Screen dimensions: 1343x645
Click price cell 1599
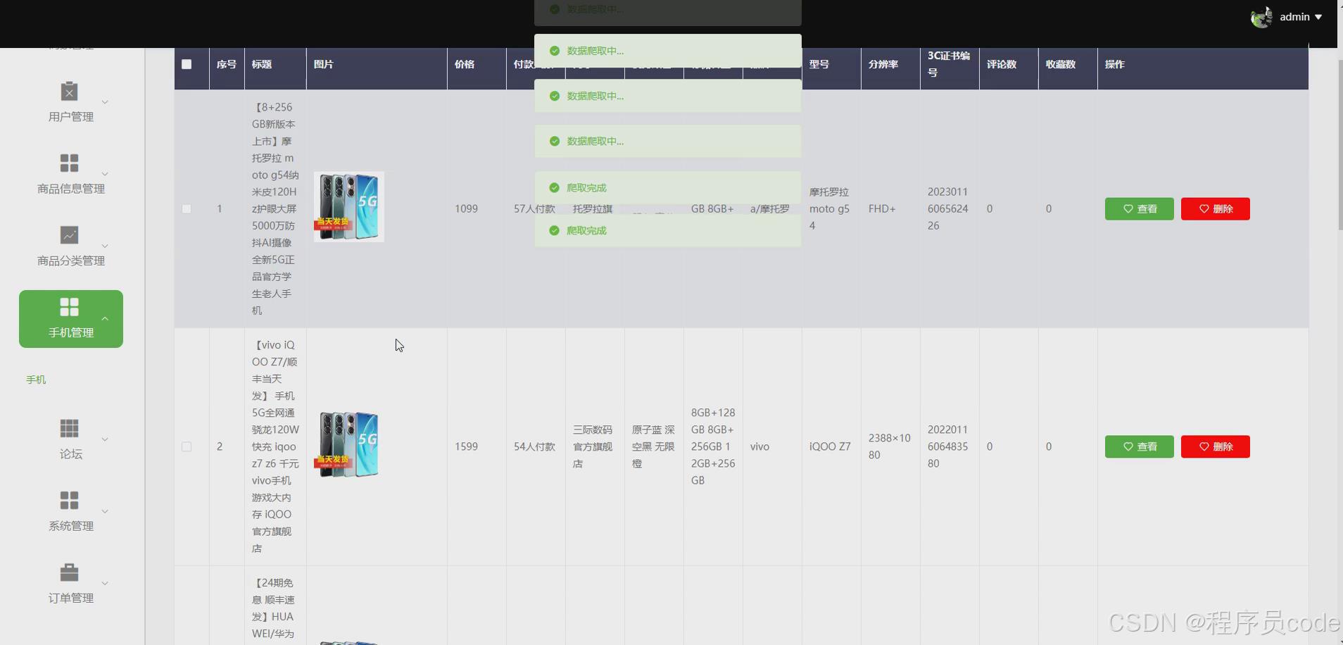tap(466, 446)
